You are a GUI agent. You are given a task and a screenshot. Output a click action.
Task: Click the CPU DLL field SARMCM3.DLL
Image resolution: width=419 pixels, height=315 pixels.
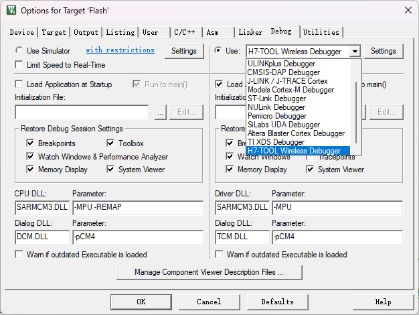point(42,207)
